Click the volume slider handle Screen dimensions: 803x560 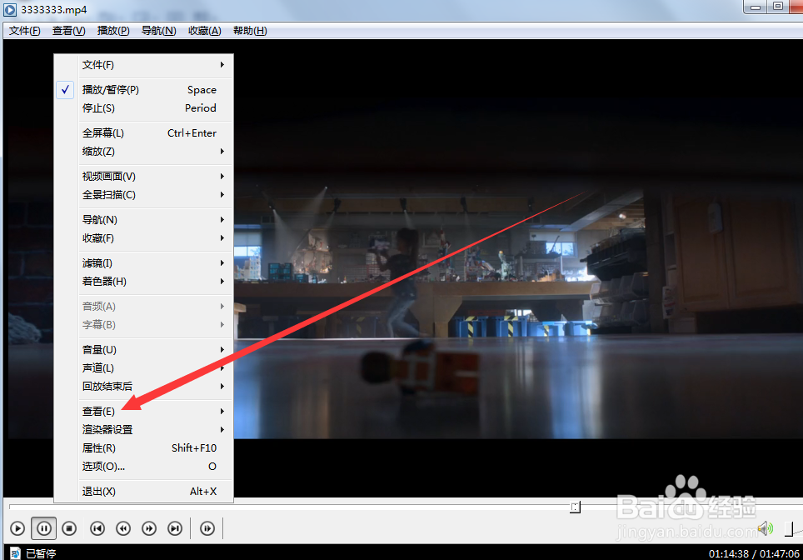tap(789, 528)
